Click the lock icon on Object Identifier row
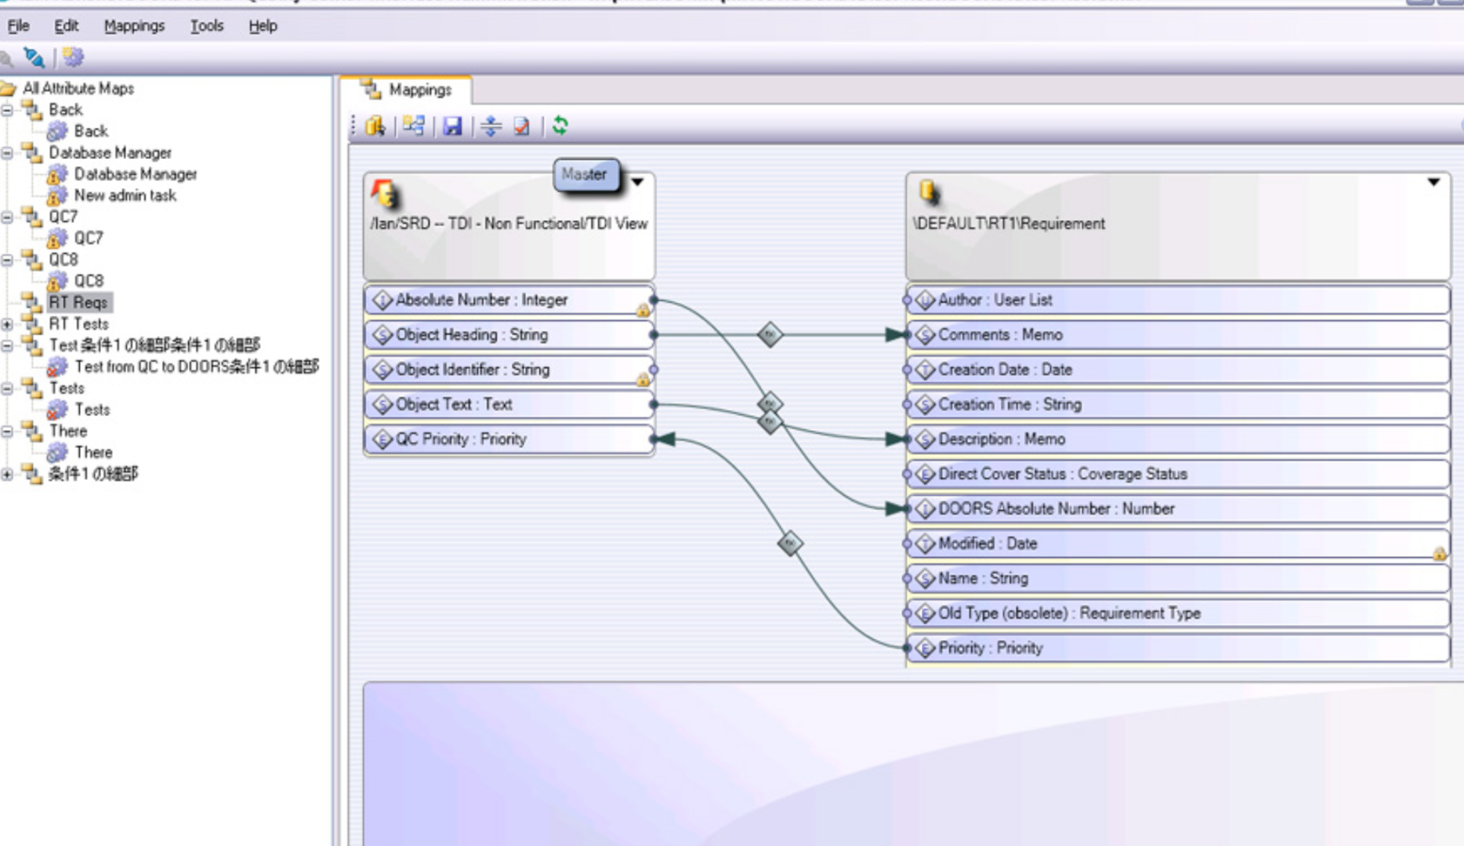 click(643, 380)
